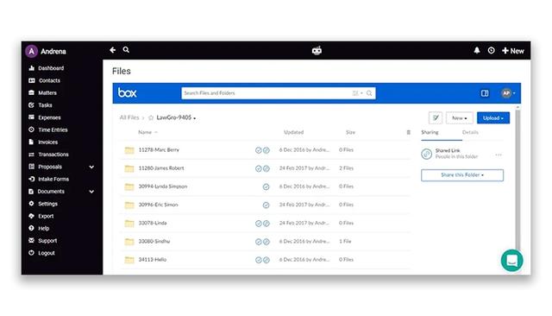Go to Invoices page
This screenshot has width=552, height=316.
coord(43,142)
